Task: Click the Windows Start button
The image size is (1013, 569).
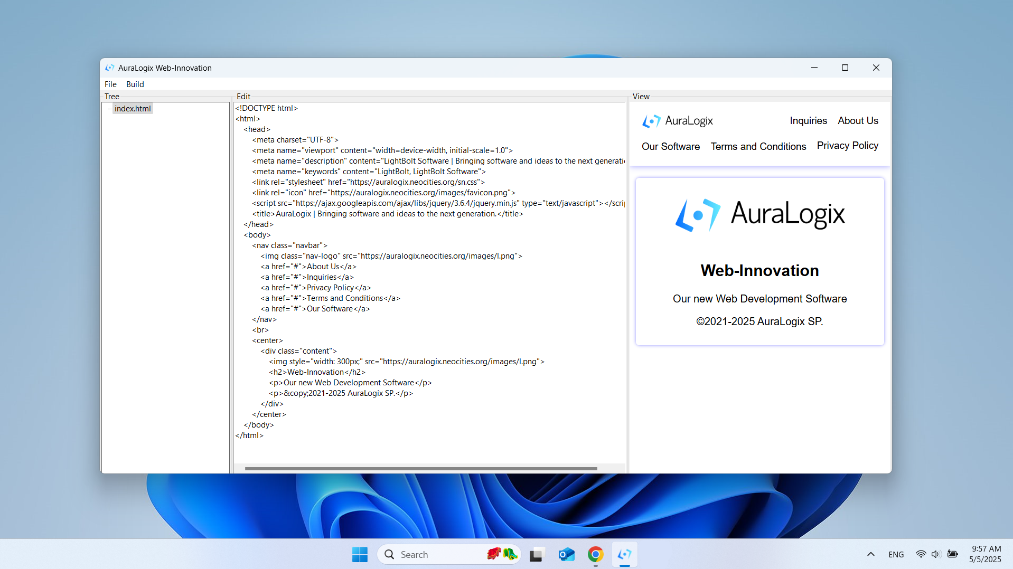Action: coord(360,554)
